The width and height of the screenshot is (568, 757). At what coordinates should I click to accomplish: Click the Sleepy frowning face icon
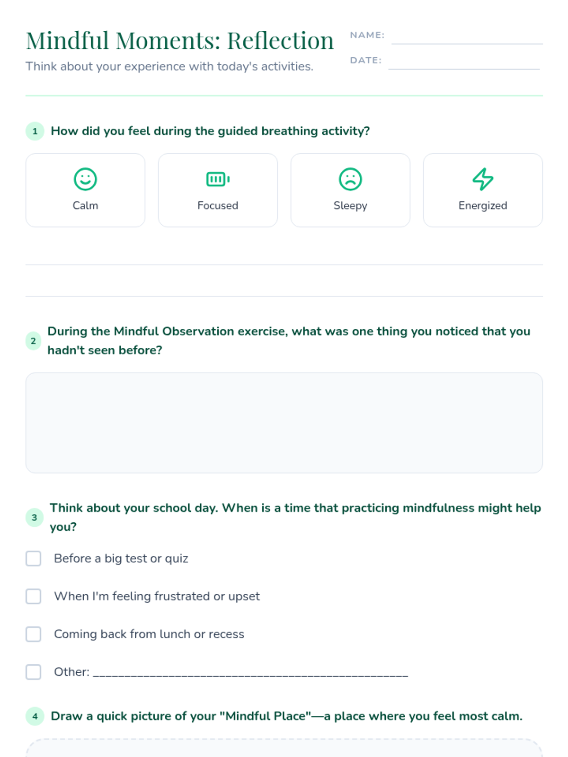pyautogui.click(x=350, y=179)
